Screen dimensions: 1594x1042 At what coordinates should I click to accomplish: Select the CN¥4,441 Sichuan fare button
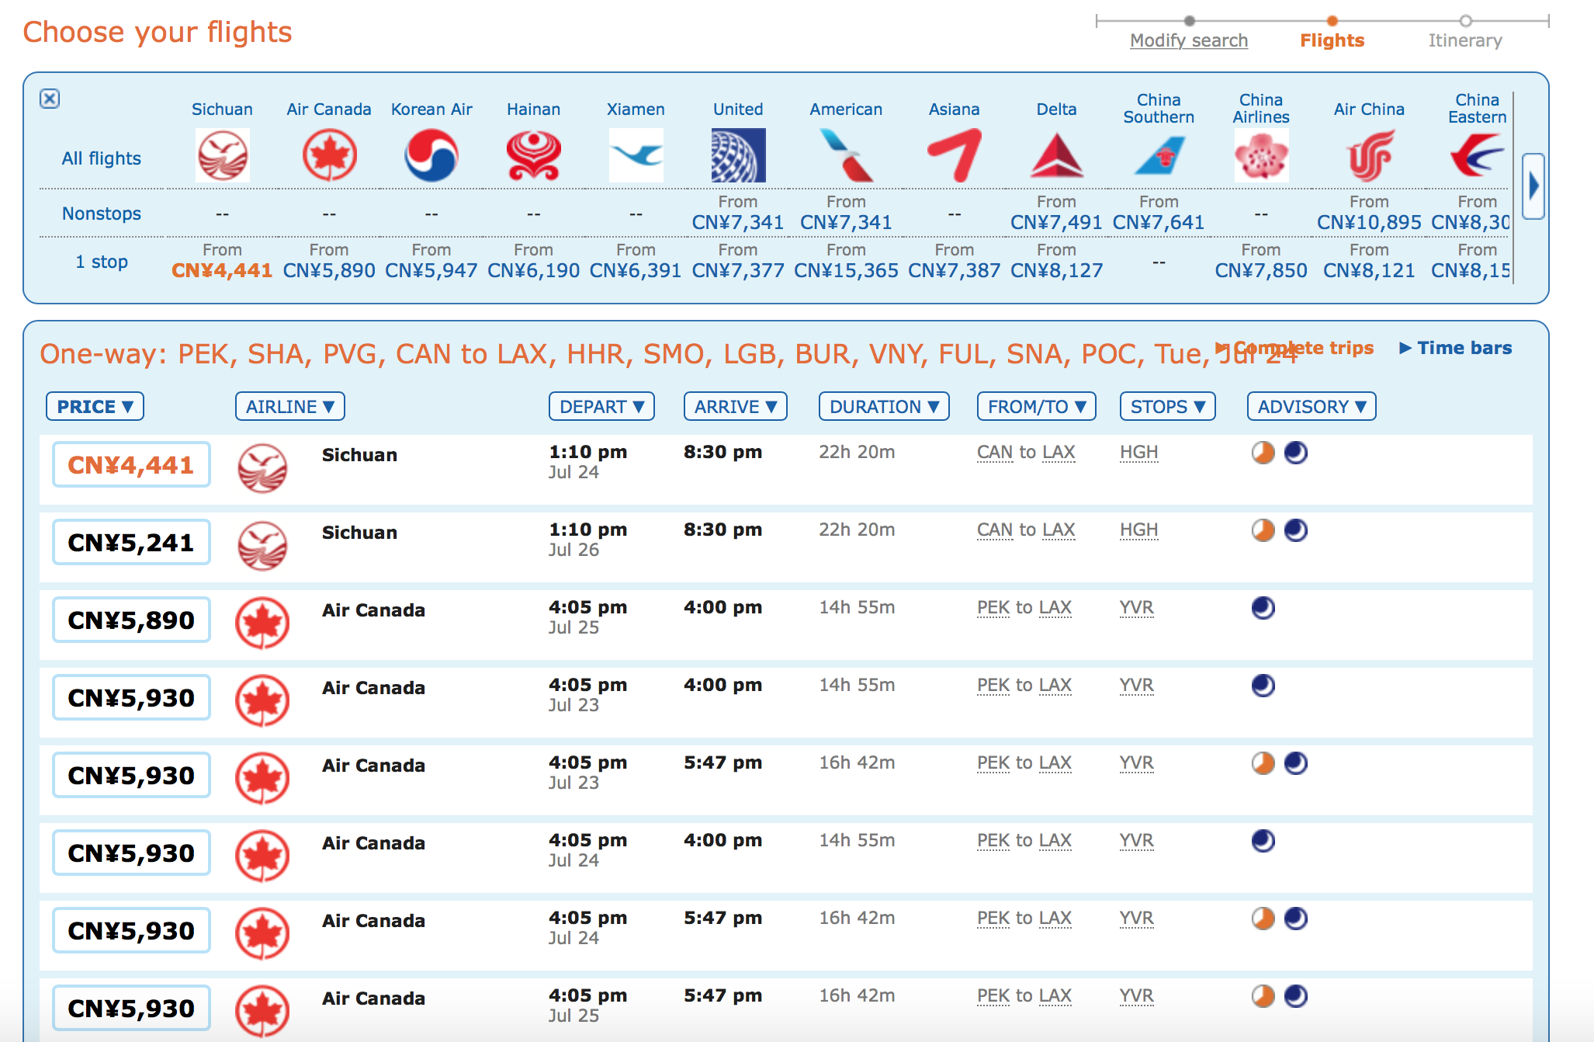131,465
